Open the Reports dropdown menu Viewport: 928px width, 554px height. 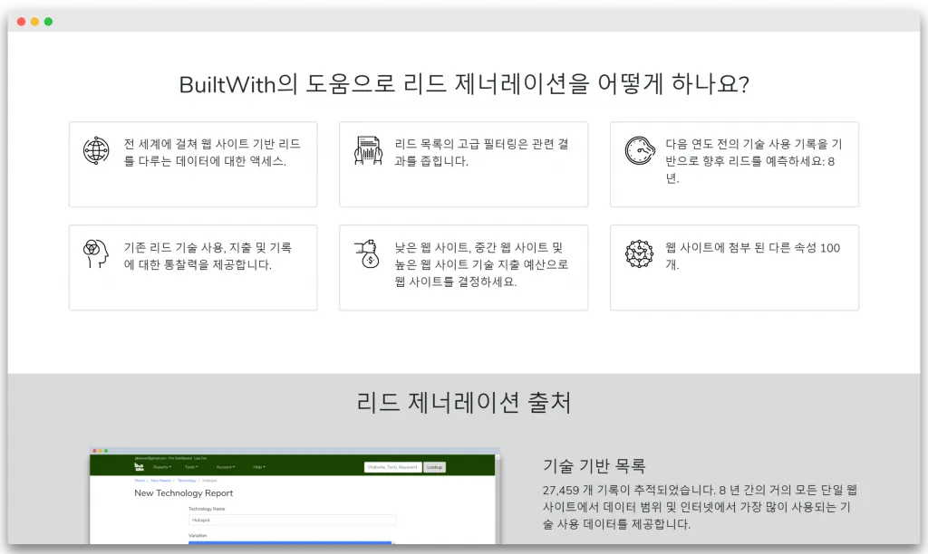point(160,466)
